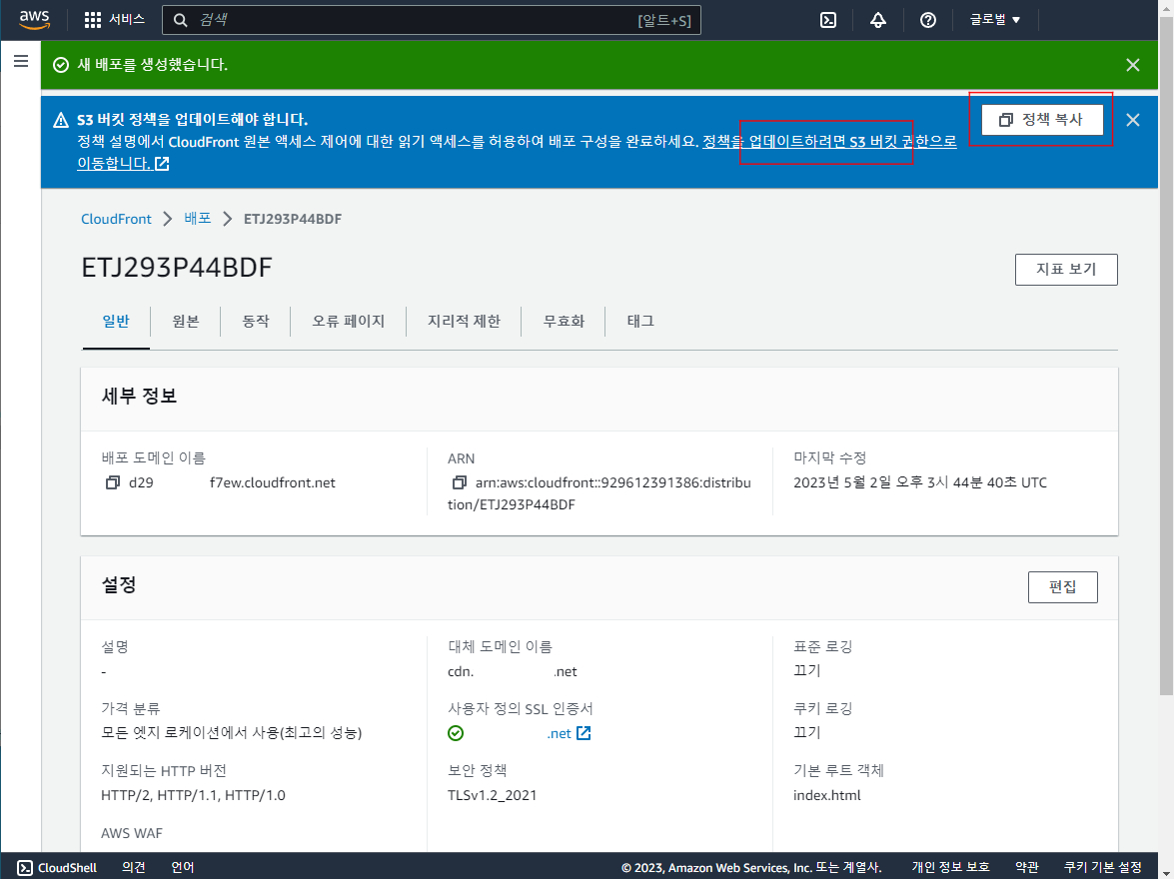This screenshot has height=879, width=1174.
Task: Click 의견 in footer
Action: pyautogui.click(x=133, y=867)
